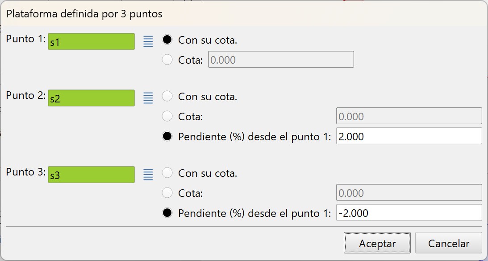Click the s2 point name field

pos(91,98)
